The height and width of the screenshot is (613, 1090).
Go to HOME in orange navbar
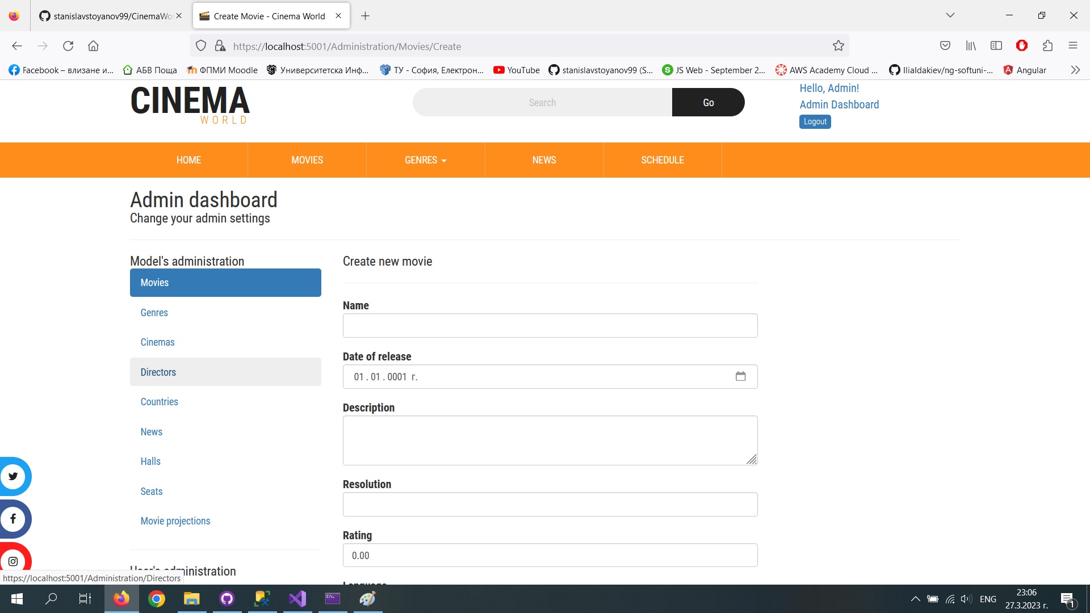[x=188, y=160]
